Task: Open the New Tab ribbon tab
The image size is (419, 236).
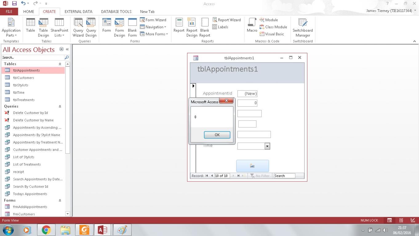Action: [x=147, y=11]
